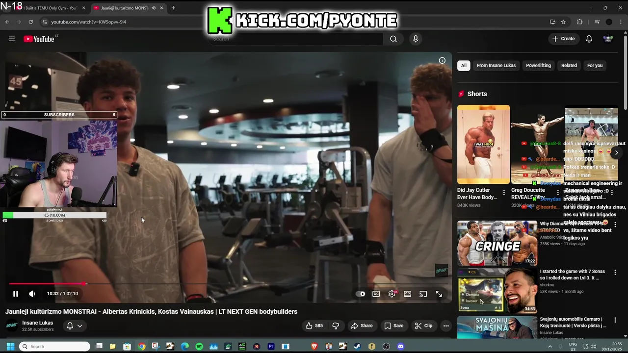628x353 pixels.
Task: Open the Windows Start menu
Action: click(x=10, y=347)
